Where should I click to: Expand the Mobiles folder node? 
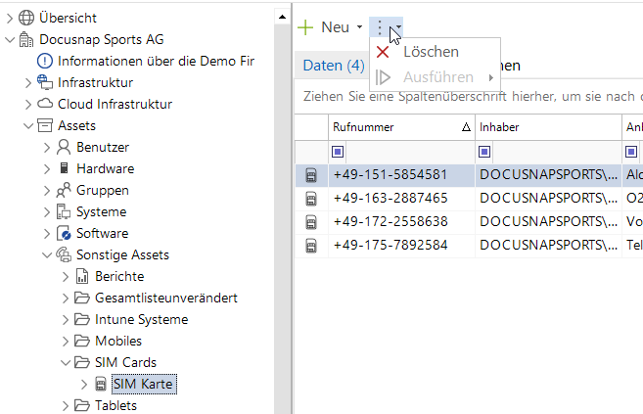(x=65, y=341)
